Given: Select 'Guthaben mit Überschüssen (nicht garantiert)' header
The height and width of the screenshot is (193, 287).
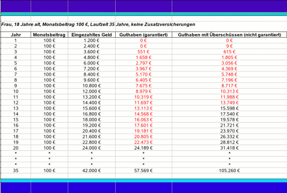Looking at the screenshot, I should coord(229,35).
